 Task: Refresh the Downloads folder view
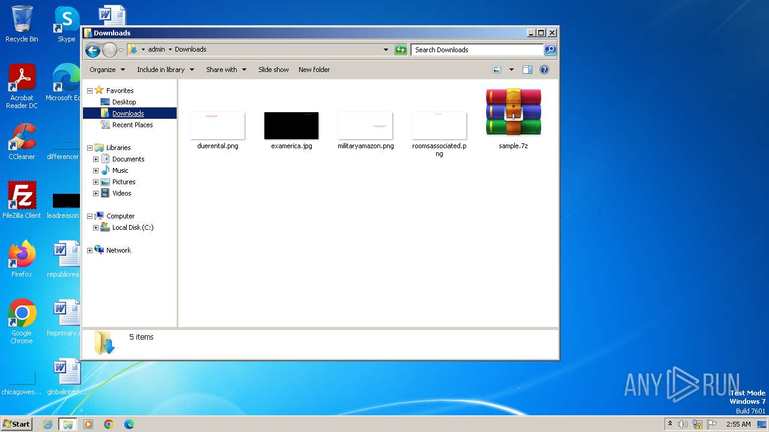coord(401,50)
